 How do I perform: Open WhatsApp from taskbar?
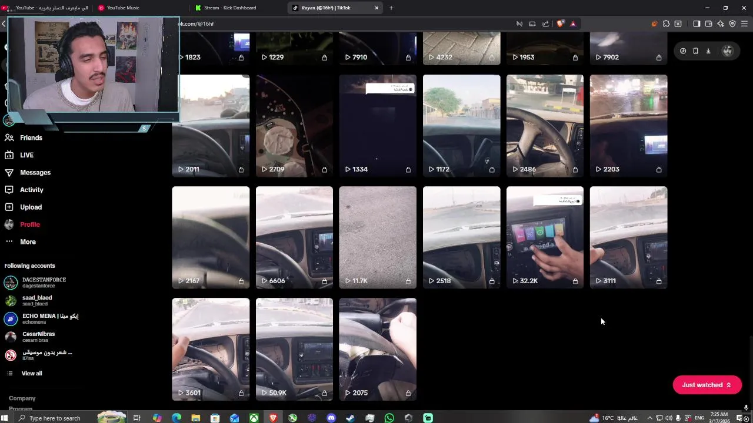[x=389, y=418]
